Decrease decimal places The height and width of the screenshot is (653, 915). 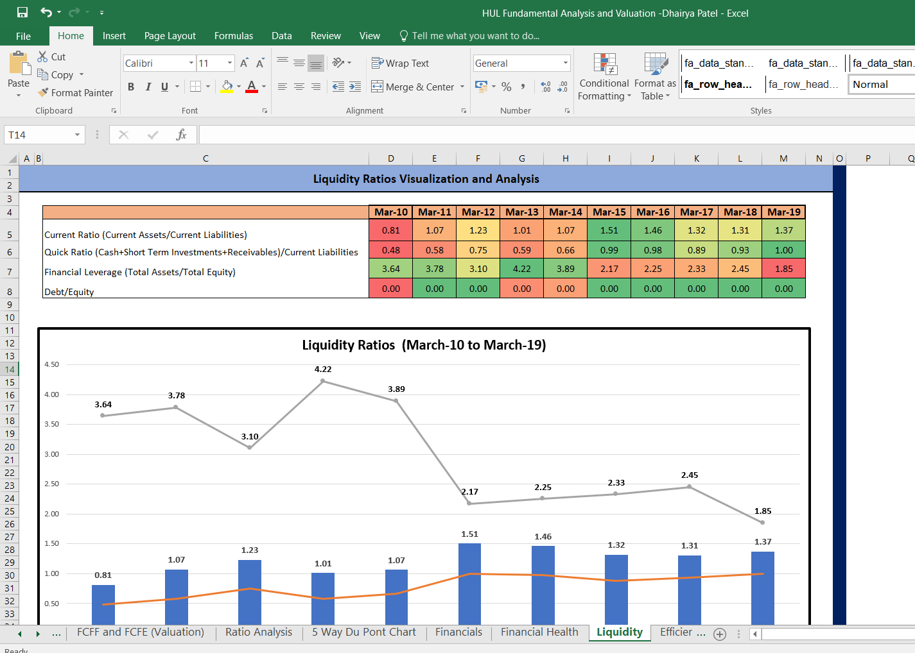point(562,86)
